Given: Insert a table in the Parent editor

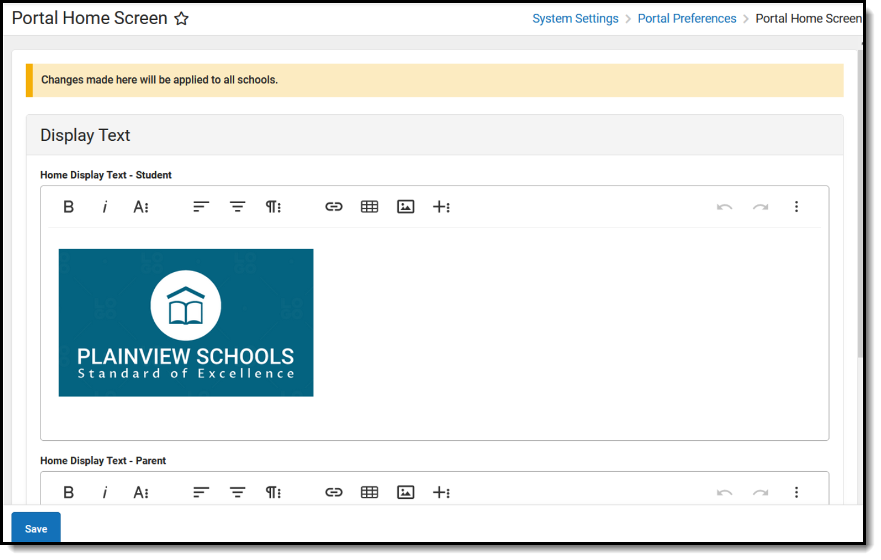Looking at the screenshot, I should pos(370,492).
